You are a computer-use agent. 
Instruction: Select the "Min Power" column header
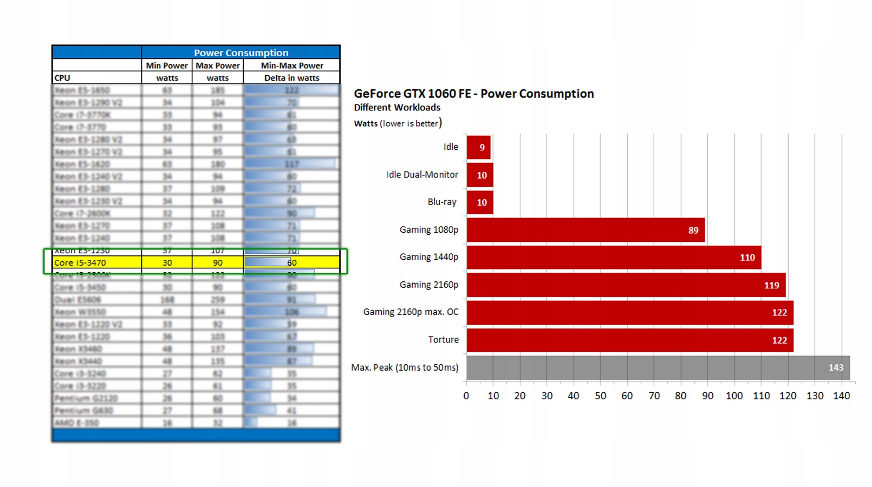coord(167,65)
